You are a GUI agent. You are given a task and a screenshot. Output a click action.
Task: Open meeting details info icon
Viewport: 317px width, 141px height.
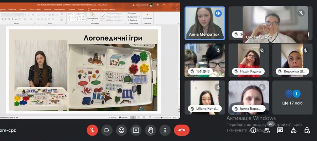coord(253,130)
